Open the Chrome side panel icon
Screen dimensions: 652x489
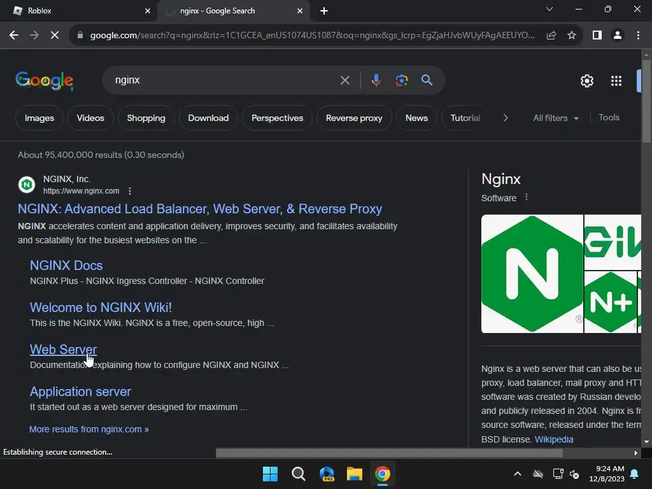coord(597,36)
